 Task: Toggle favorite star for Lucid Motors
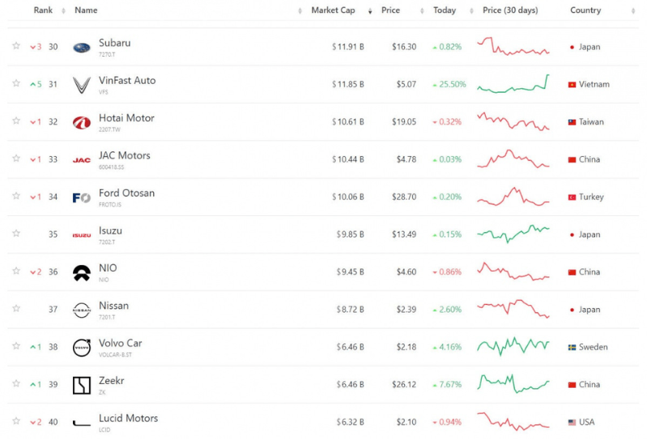coord(15,422)
